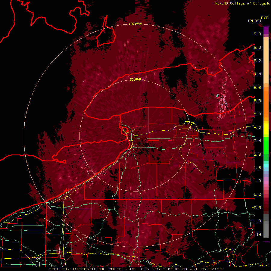The width and height of the screenshot is (271, 271).
Task: Click the 3.4 scale label
Action: [257, 141]
